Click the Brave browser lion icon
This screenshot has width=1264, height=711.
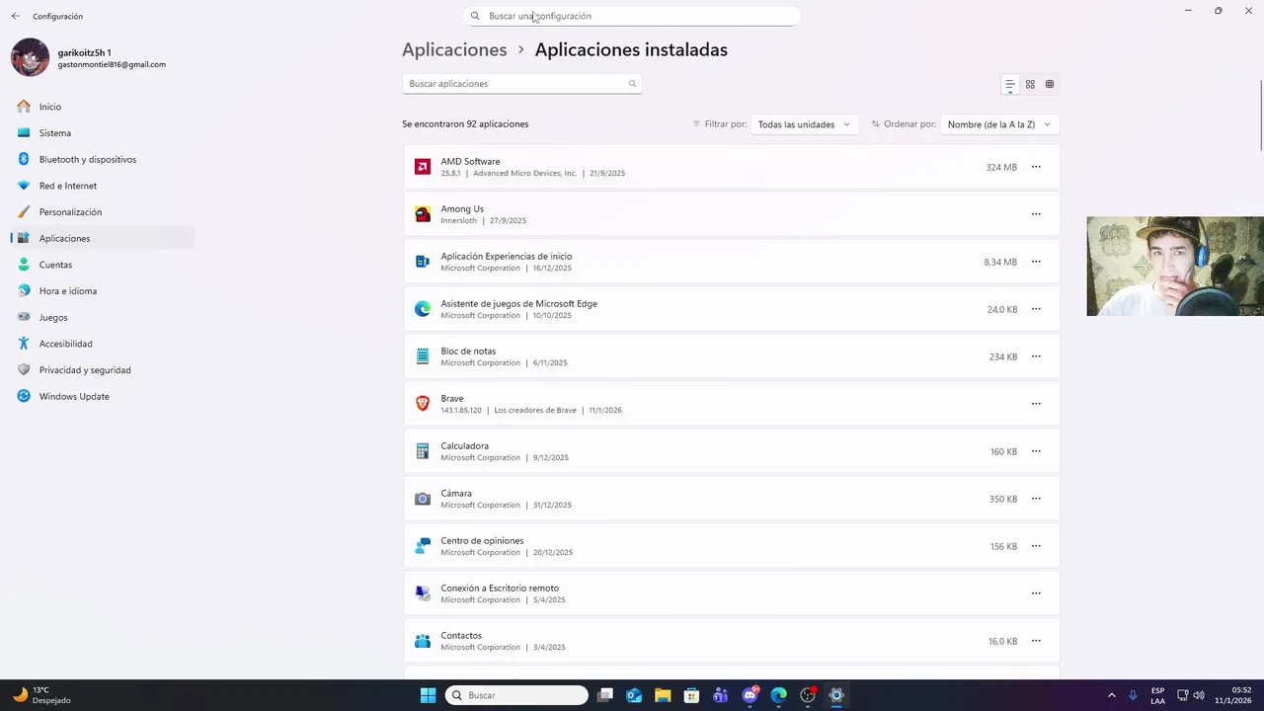423,404
